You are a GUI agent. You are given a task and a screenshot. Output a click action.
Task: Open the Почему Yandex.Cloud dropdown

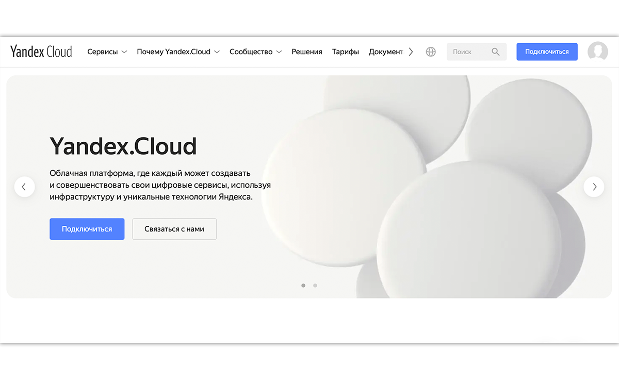click(178, 52)
